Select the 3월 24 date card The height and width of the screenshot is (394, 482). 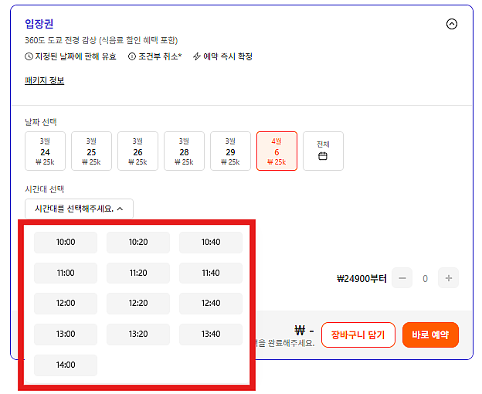click(45, 151)
